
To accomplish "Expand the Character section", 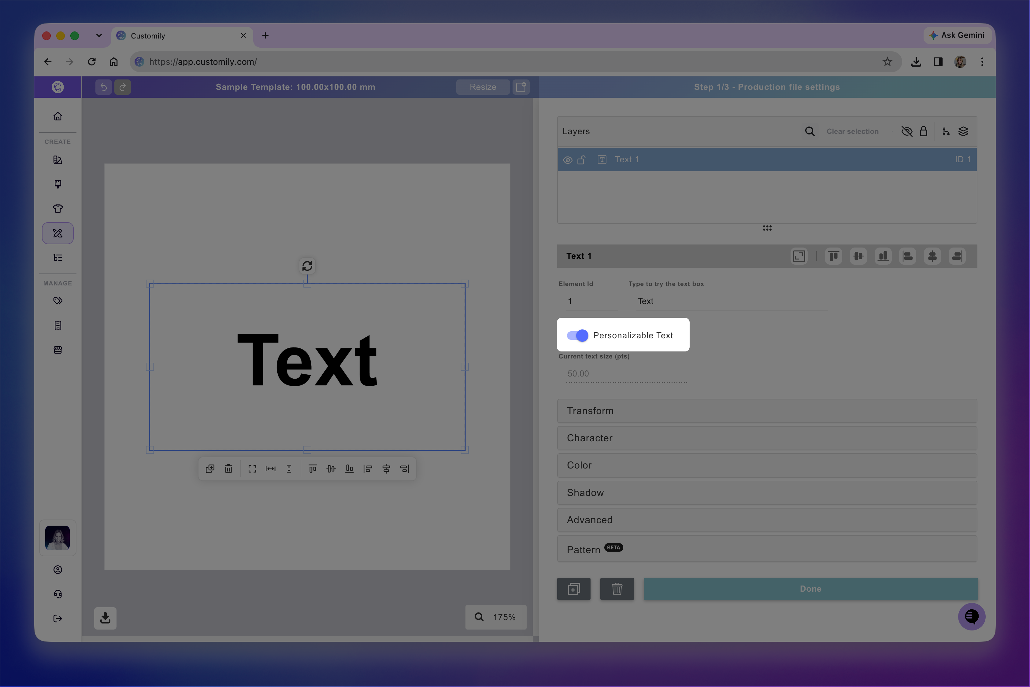I will point(766,438).
